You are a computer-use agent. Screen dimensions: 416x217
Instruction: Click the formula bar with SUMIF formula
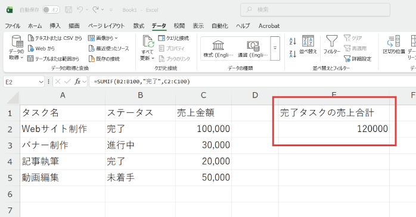tap(252, 81)
